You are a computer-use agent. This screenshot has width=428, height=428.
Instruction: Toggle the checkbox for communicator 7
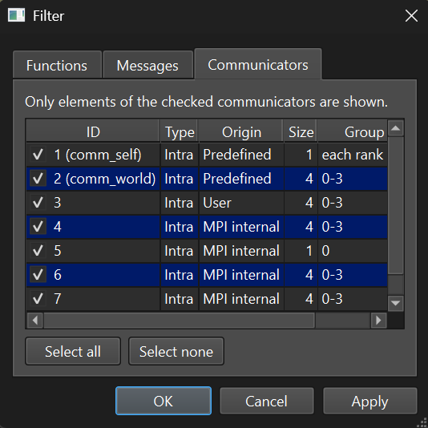tap(38, 299)
